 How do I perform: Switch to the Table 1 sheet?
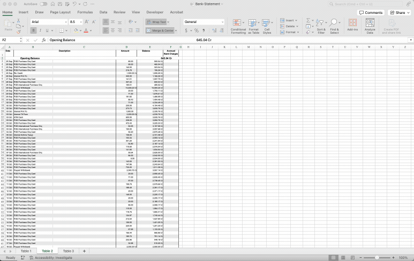tap(26, 251)
